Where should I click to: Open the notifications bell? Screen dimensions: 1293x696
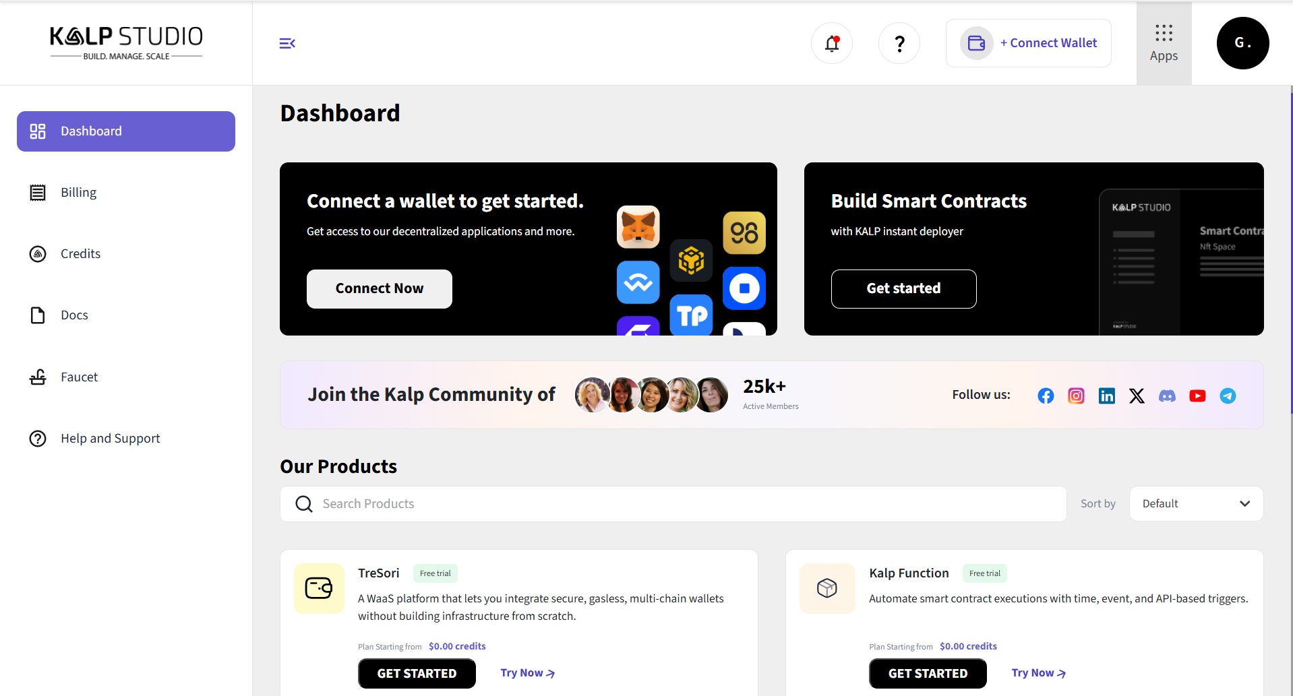(832, 43)
